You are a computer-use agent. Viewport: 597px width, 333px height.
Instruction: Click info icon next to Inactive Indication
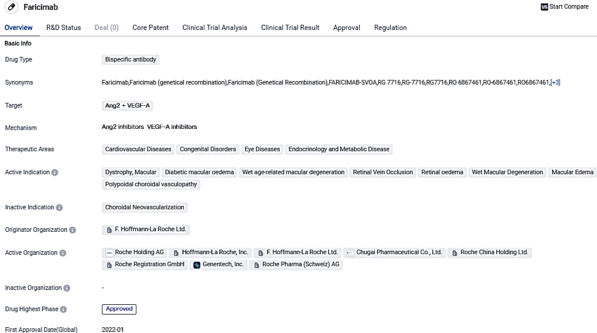(x=59, y=208)
